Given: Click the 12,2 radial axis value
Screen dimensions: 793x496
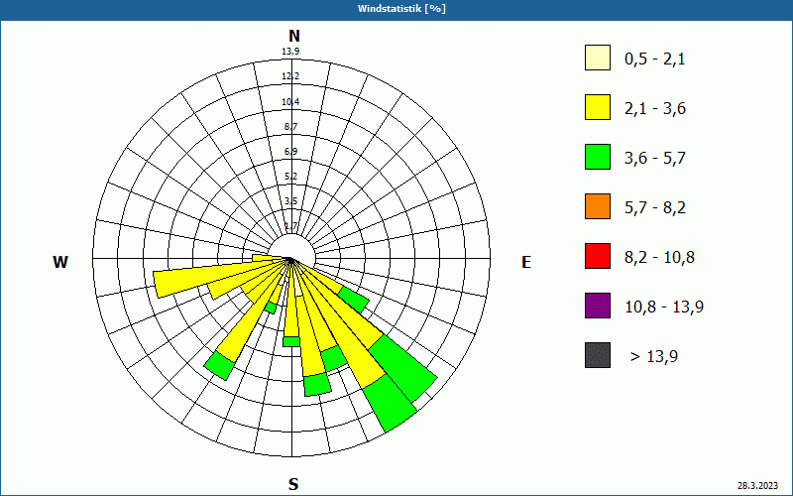Looking at the screenshot, I should [x=290, y=76].
